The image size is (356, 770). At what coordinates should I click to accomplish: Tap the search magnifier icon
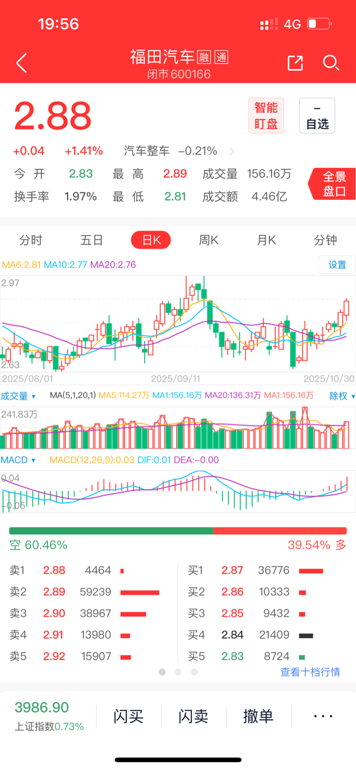coord(331,63)
